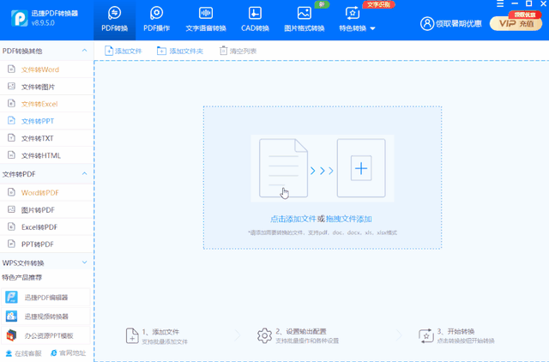Open 在线客服 support link

24,353
